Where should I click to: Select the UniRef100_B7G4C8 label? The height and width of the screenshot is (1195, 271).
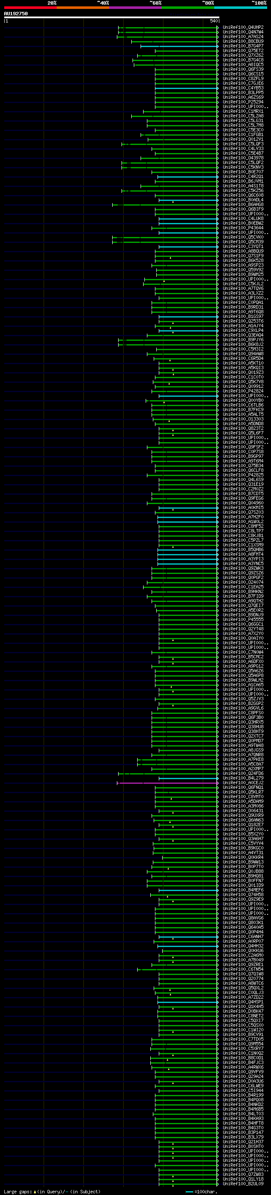(x=243, y=60)
